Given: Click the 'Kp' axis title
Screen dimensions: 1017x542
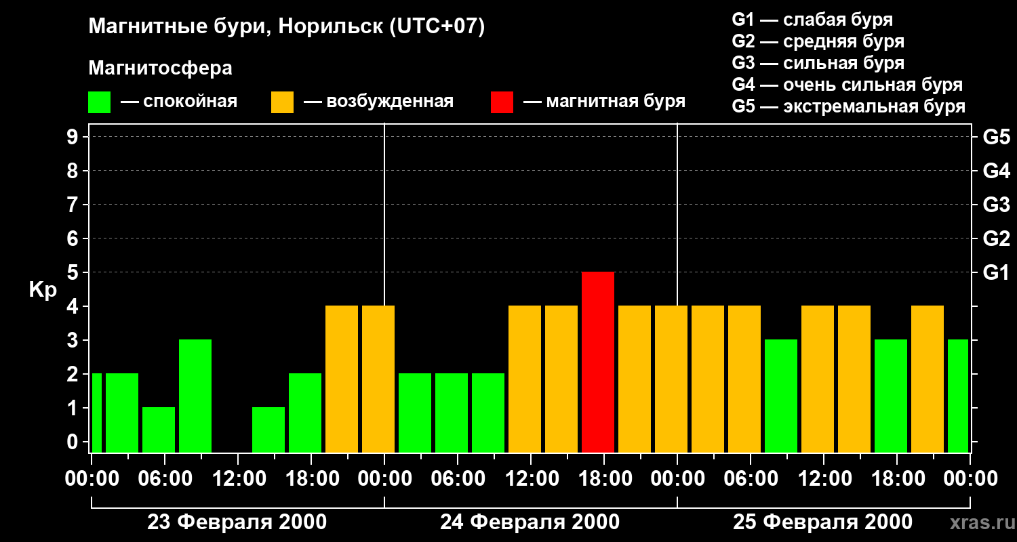Looking at the screenshot, I should (43, 290).
